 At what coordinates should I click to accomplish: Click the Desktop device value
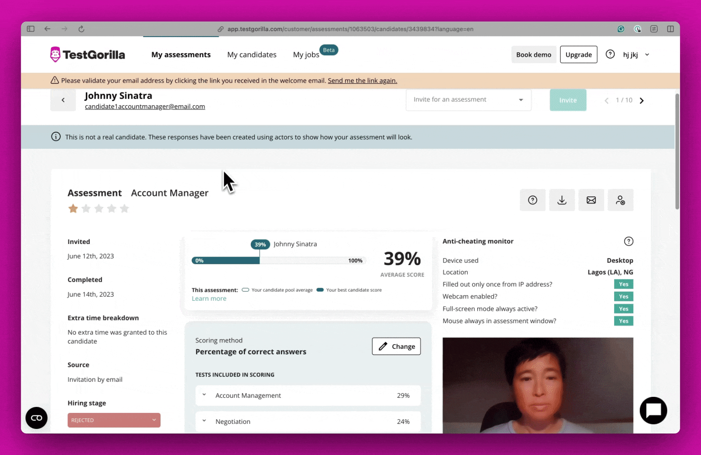(620, 260)
